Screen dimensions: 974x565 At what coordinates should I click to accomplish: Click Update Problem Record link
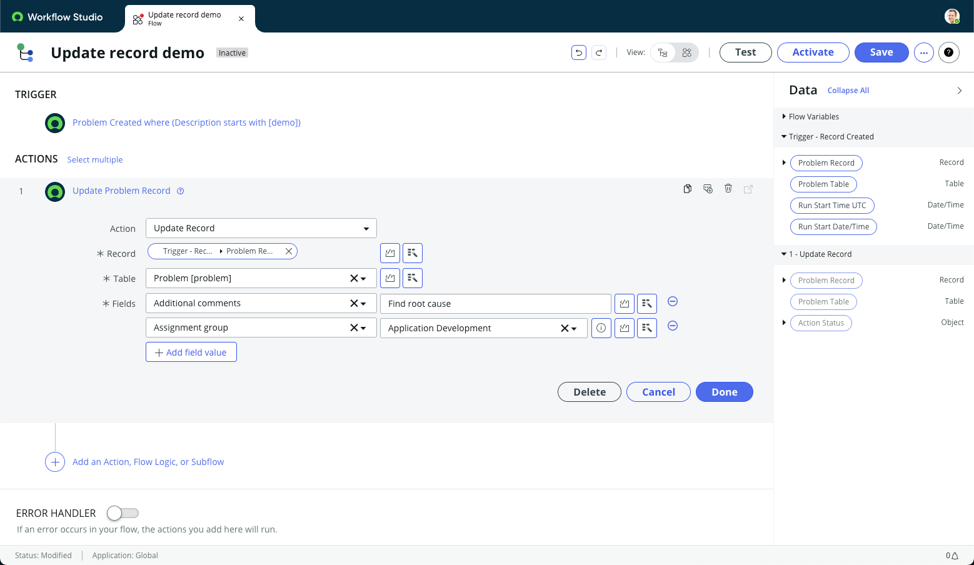121,191
